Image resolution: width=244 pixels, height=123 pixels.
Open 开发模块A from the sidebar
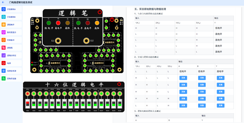[x=11, y=9]
